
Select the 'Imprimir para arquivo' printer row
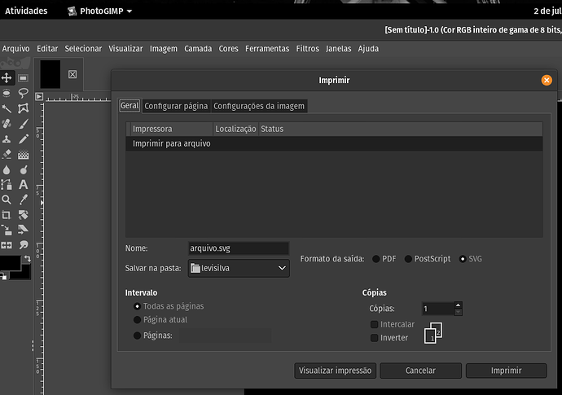point(334,143)
